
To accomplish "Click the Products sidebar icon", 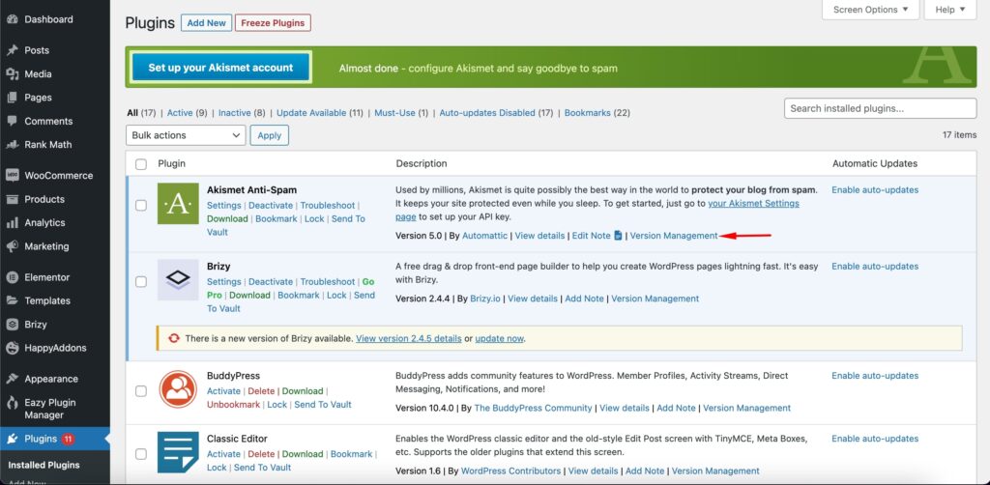I will pos(12,199).
